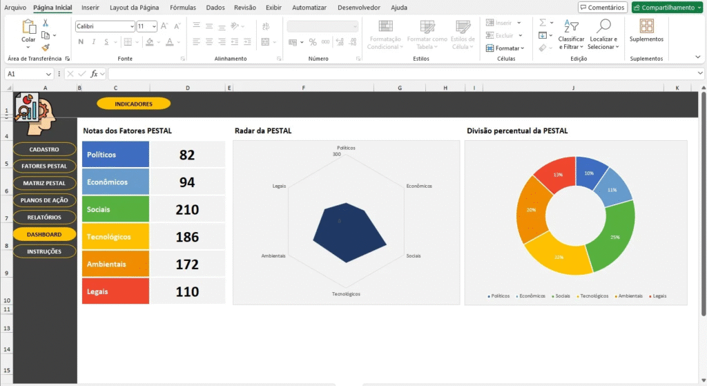Click the MATRIZ PESTAL sidebar button
This screenshot has height=386, width=707.
(44, 183)
